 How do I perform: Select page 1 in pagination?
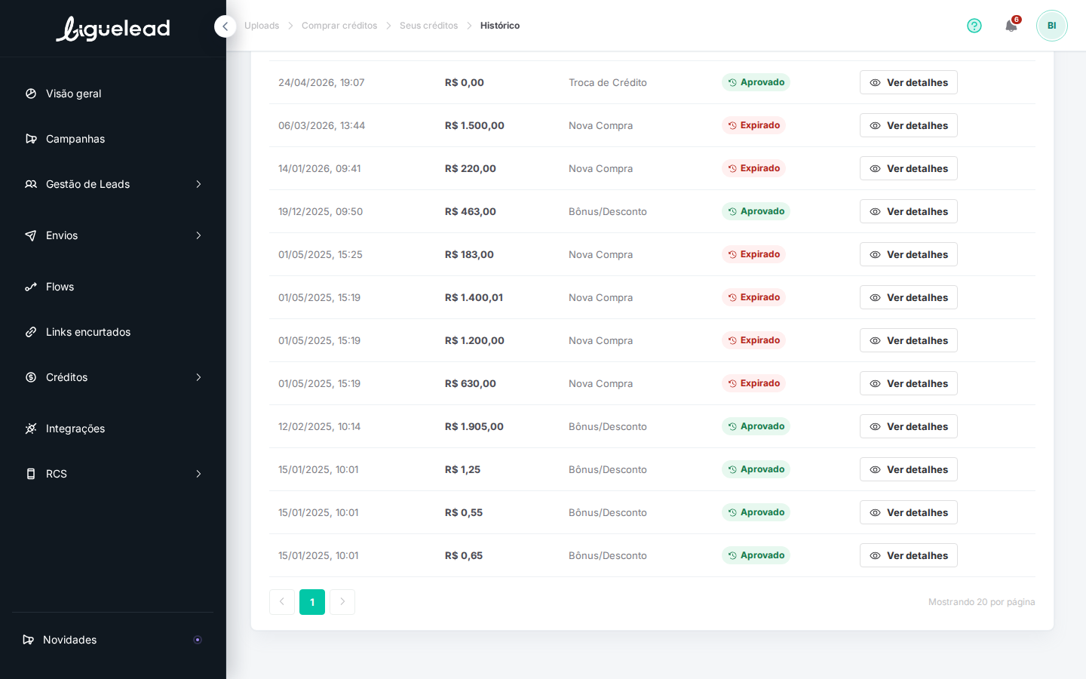pos(312,602)
